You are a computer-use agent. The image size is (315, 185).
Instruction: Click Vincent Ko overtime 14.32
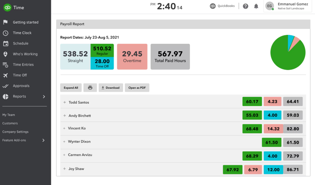pyautogui.click(x=273, y=129)
